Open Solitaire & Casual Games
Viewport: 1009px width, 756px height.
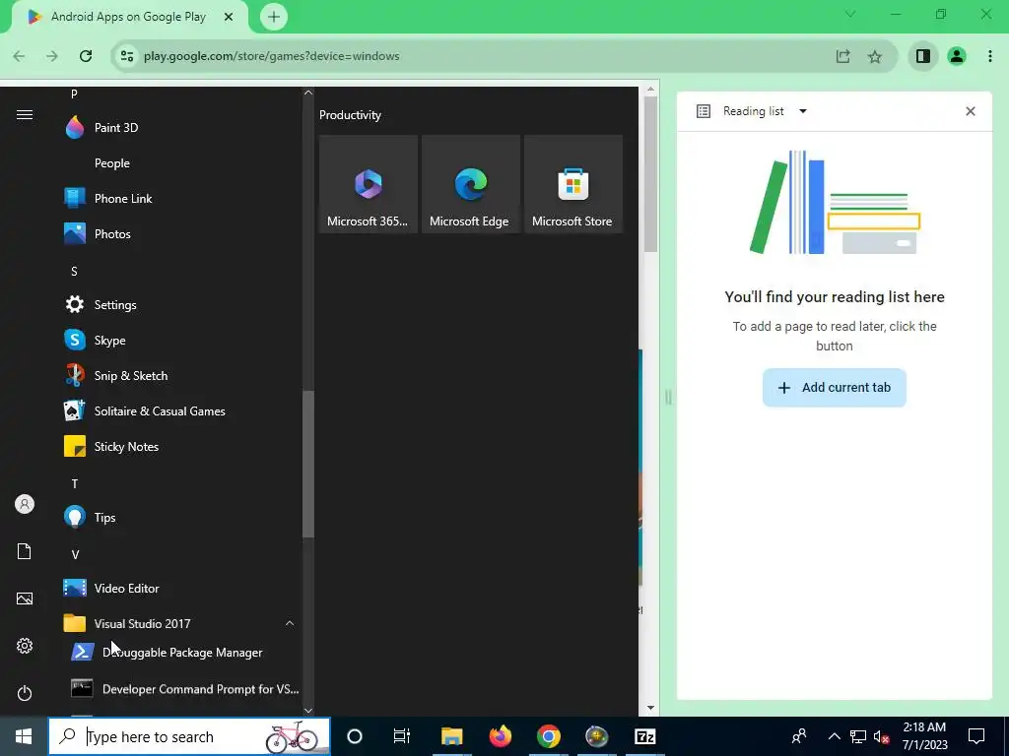point(180,410)
